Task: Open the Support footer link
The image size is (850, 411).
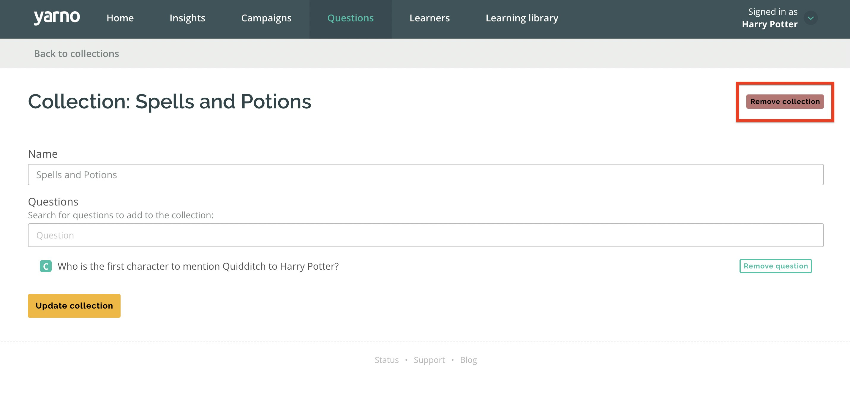Action: [x=429, y=360]
